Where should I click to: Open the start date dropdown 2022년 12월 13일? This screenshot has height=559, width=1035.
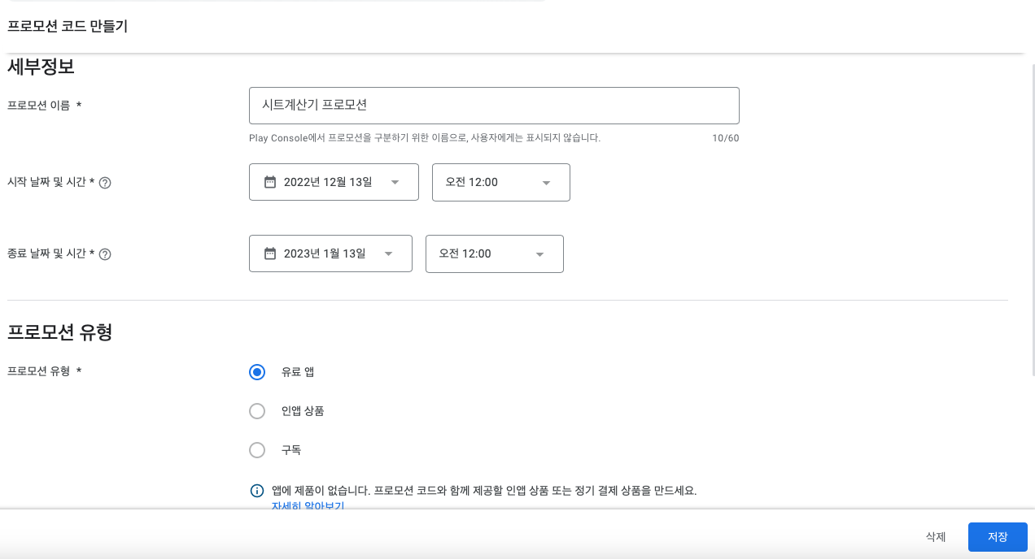click(334, 182)
